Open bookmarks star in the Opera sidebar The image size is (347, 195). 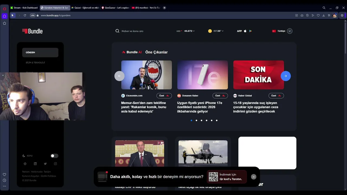point(4,23)
